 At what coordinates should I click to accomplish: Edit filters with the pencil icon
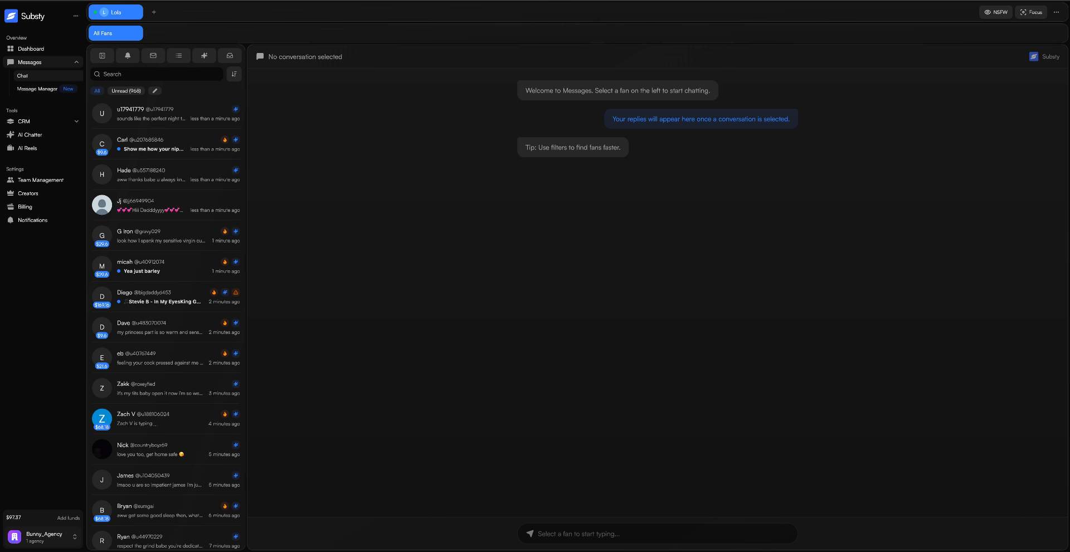(155, 91)
